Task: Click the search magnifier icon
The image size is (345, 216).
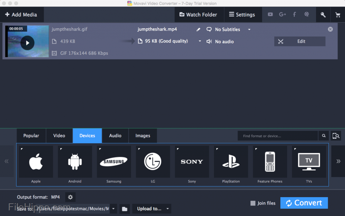Action: [x=324, y=136]
